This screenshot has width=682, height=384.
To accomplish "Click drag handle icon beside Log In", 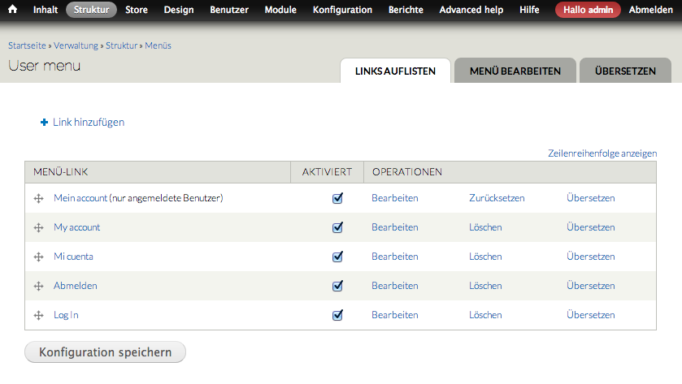I will [38, 315].
